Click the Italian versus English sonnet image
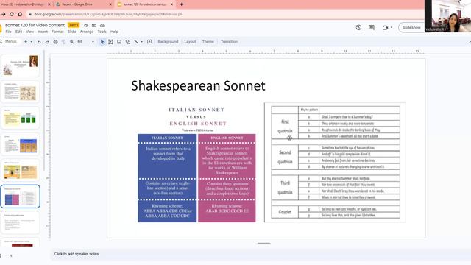 pos(196,165)
